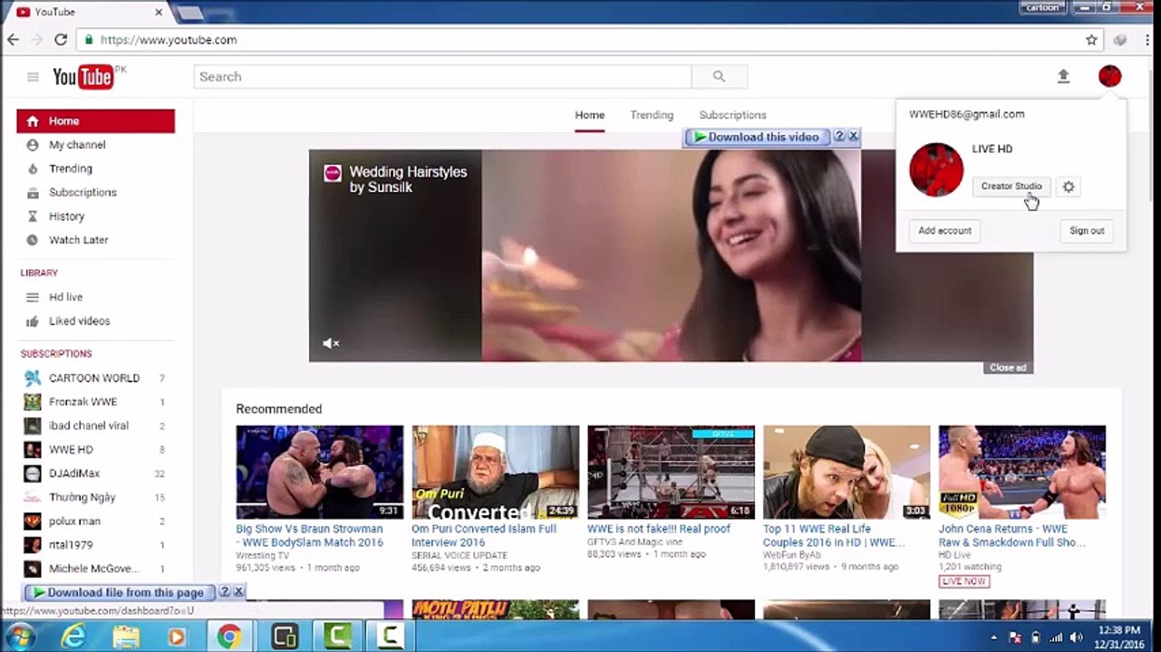Viewport: 1161px width, 652px height.
Task: Click 'Om Puri Converted Islam' title link
Action: [x=484, y=535]
